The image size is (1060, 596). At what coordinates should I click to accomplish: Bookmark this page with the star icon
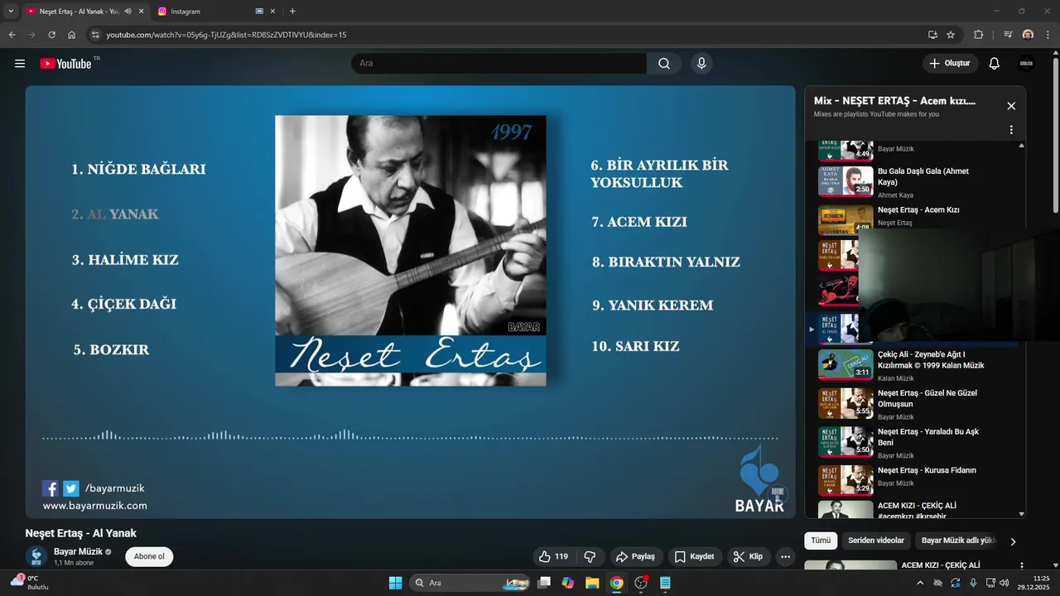pos(951,35)
